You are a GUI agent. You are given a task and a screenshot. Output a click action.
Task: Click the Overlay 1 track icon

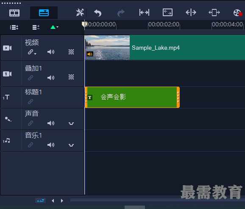(x=7, y=74)
